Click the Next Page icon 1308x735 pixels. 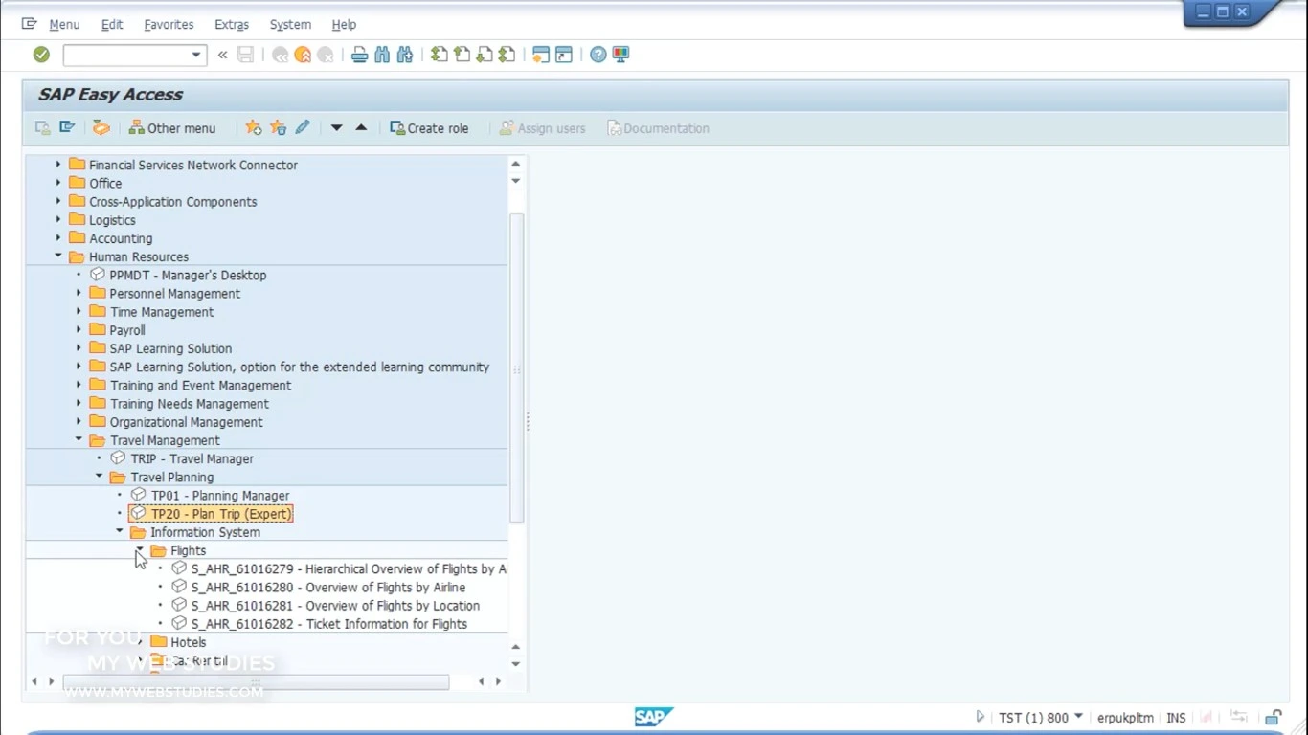[x=485, y=55]
